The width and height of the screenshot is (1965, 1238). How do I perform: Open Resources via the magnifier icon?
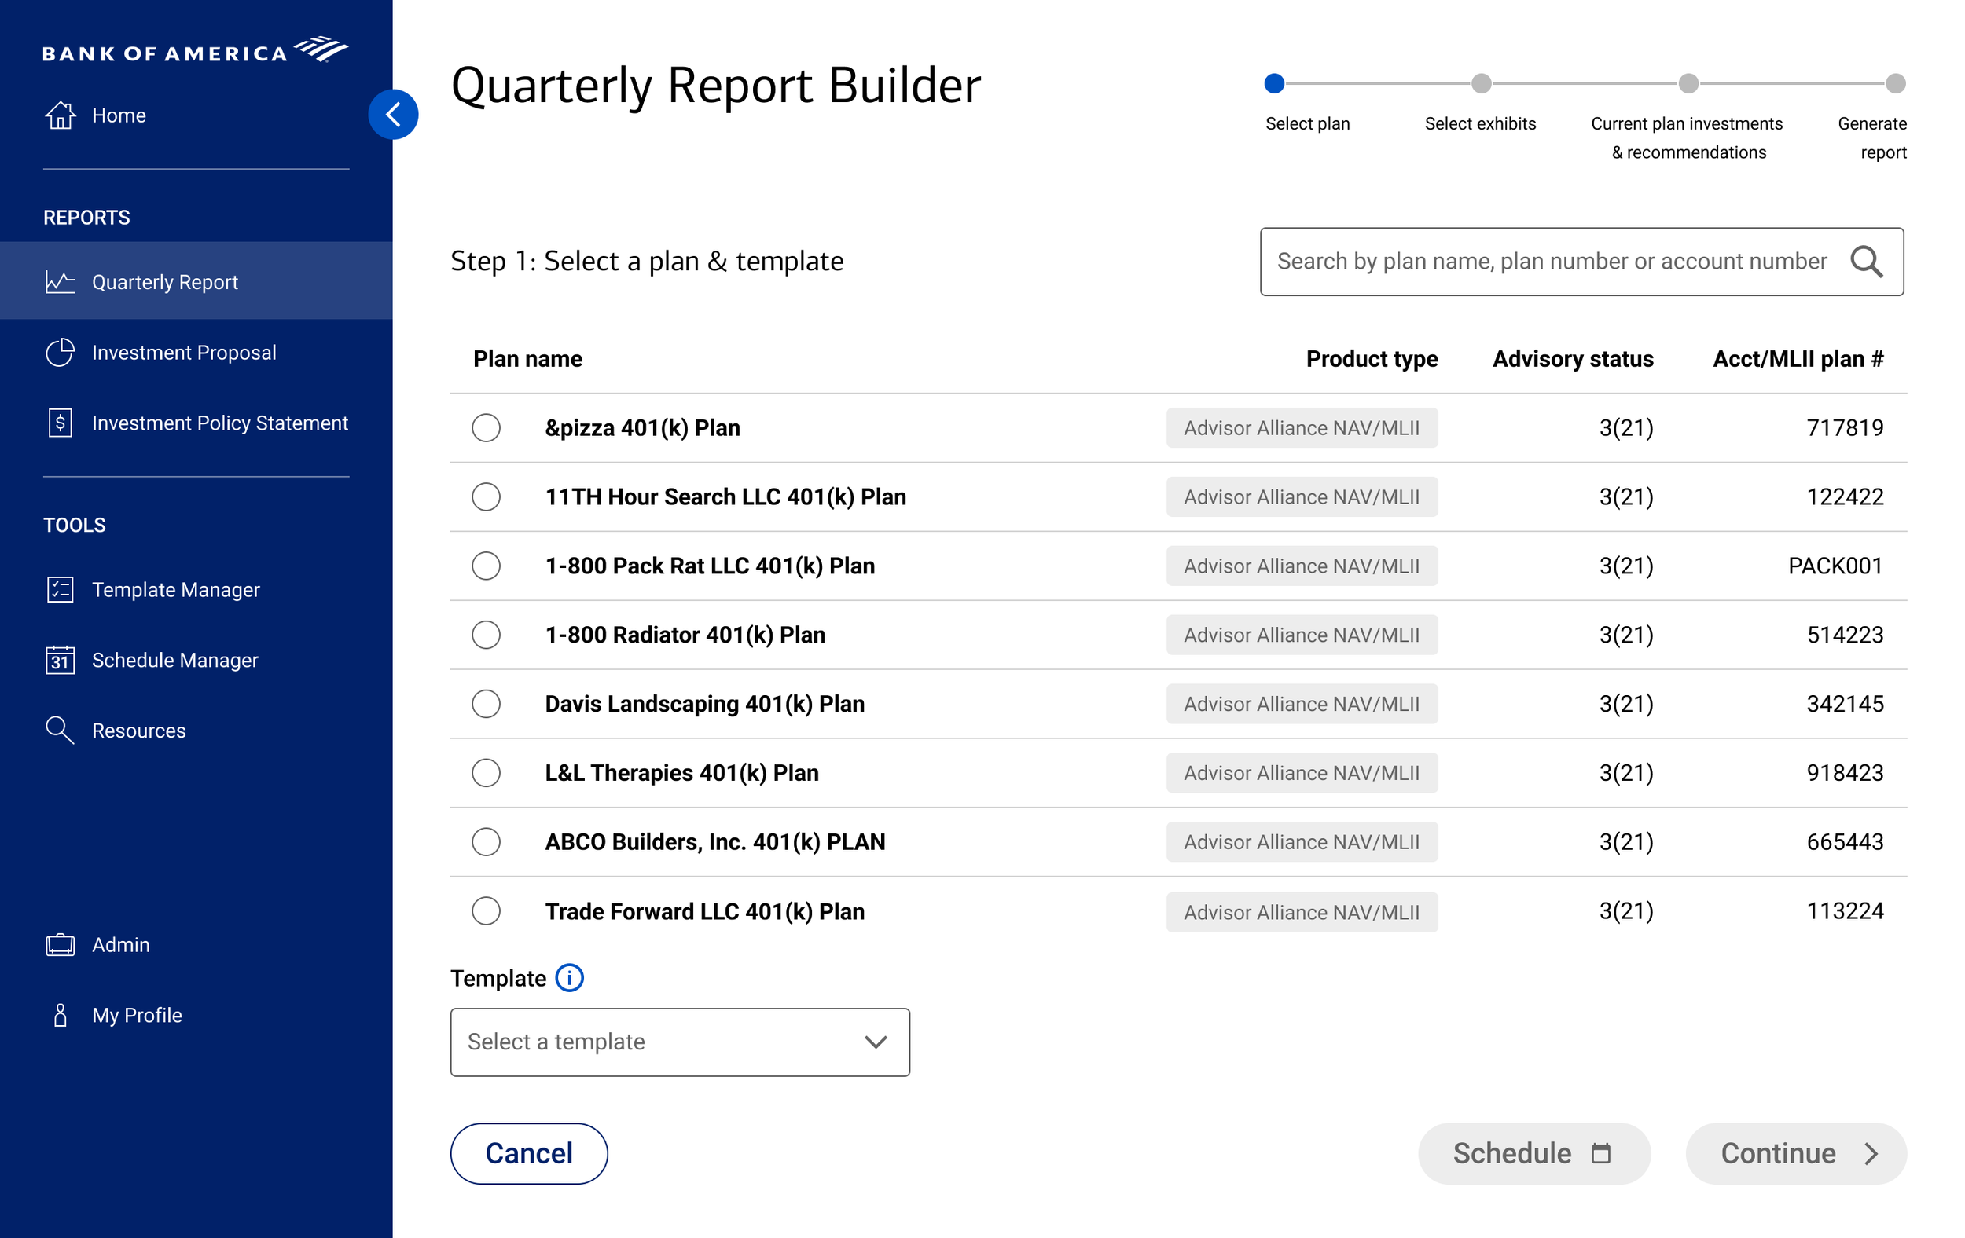[61, 730]
